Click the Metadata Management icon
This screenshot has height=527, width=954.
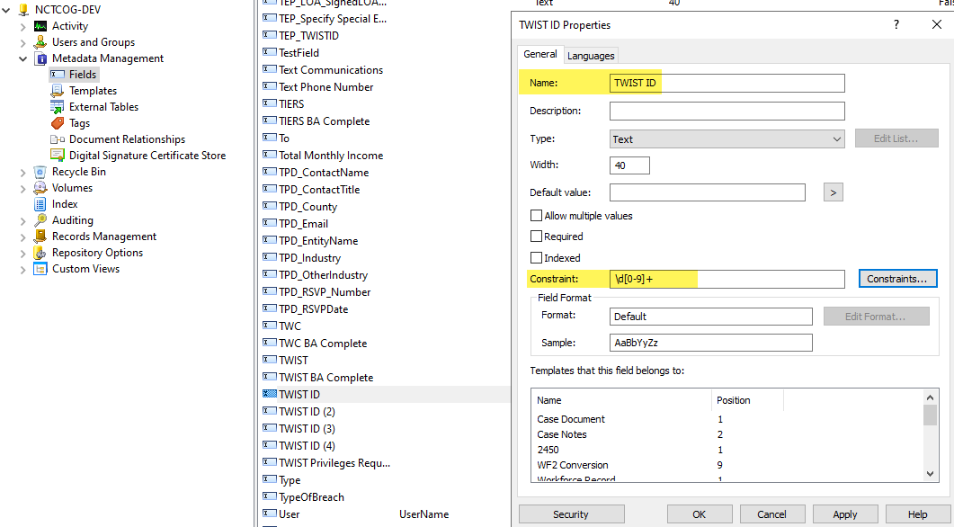pyautogui.click(x=40, y=58)
